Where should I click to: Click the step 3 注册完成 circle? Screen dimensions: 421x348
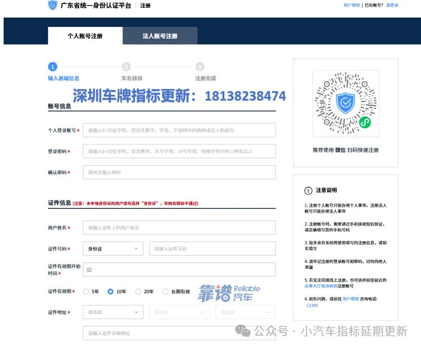click(x=200, y=67)
